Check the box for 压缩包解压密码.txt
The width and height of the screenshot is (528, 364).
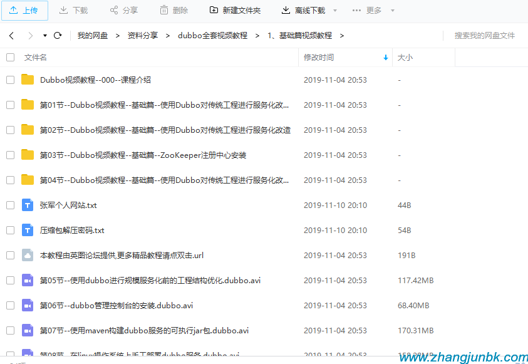(10, 230)
